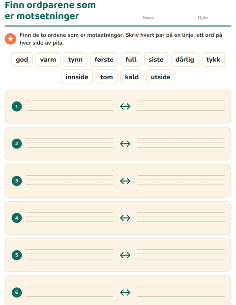Click the number 4 circle badge
236x305 pixels.
point(17,218)
